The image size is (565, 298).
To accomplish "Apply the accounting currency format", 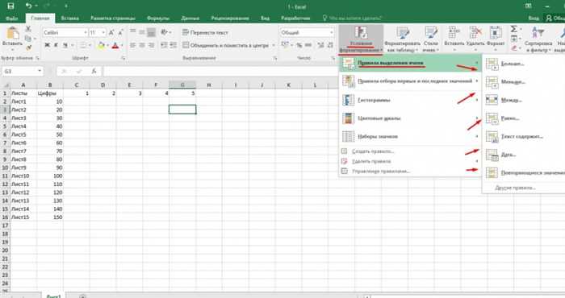I will (285, 45).
